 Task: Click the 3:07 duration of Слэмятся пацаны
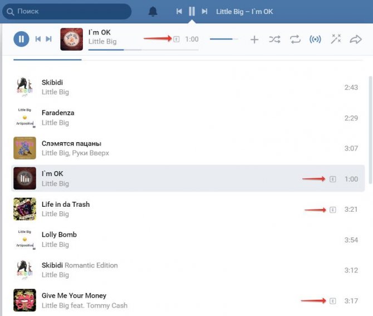(351, 148)
